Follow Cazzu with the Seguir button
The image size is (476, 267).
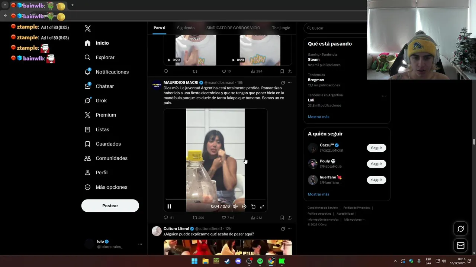pos(376,148)
